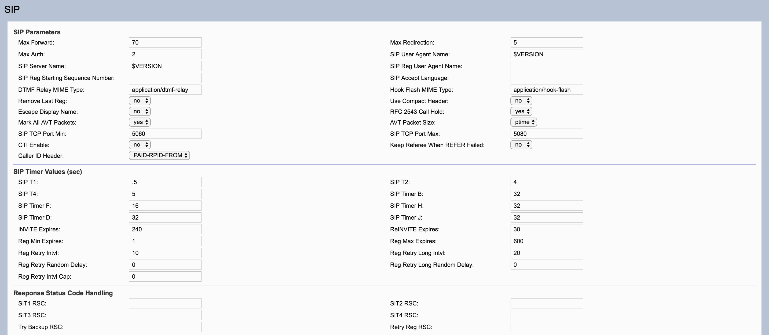The width and height of the screenshot is (769, 335).
Task: Open the CTI Enable dropdown
Action: (x=140, y=145)
